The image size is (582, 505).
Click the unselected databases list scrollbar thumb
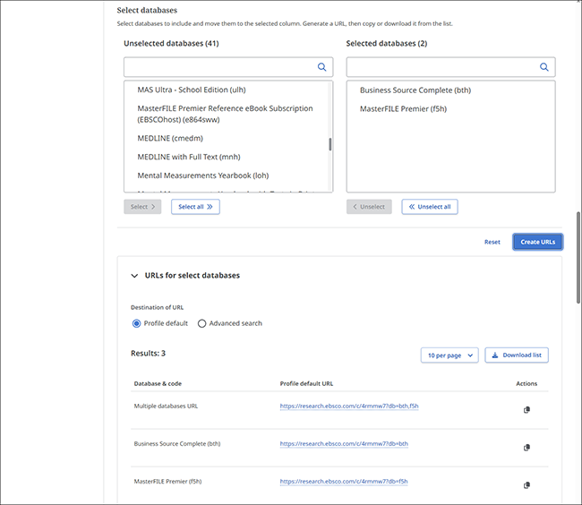(x=330, y=144)
